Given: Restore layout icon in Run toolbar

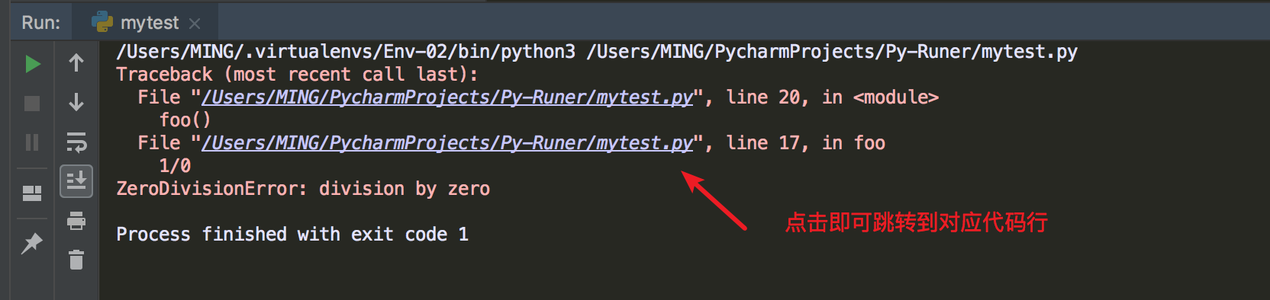Looking at the screenshot, I should tap(32, 193).
